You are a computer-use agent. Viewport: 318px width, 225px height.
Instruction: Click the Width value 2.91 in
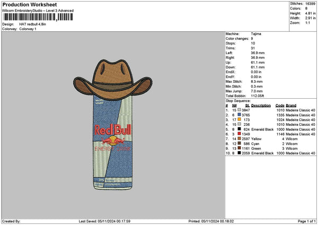click(310, 18)
